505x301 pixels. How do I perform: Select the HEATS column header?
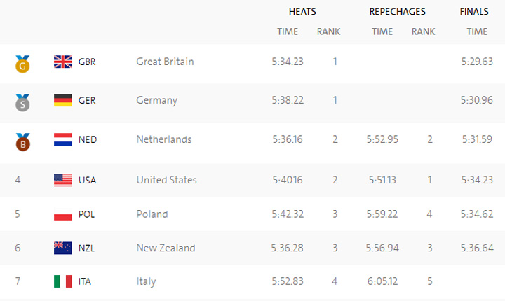(302, 12)
